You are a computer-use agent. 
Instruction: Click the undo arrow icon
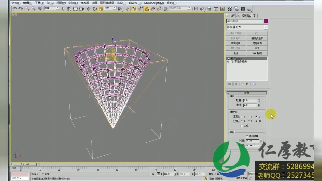(x=15, y=9)
